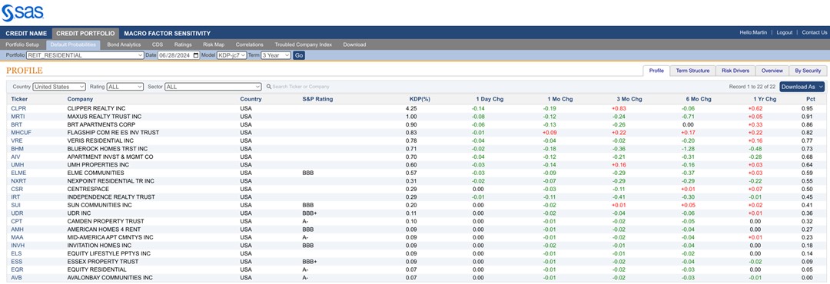Go to Portfolio Setup
The image size is (830, 284).
coord(23,45)
